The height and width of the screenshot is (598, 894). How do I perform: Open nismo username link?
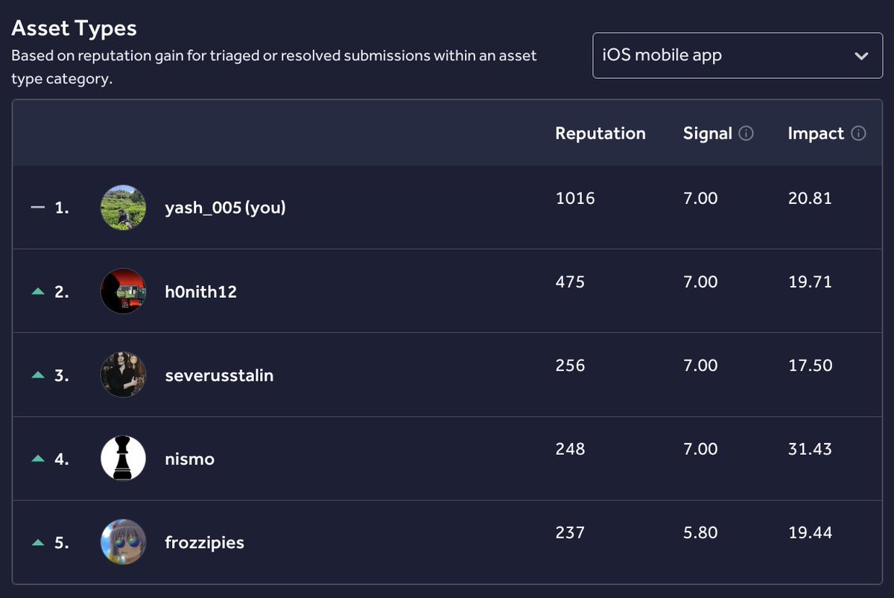pyautogui.click(x=189, y=459)
